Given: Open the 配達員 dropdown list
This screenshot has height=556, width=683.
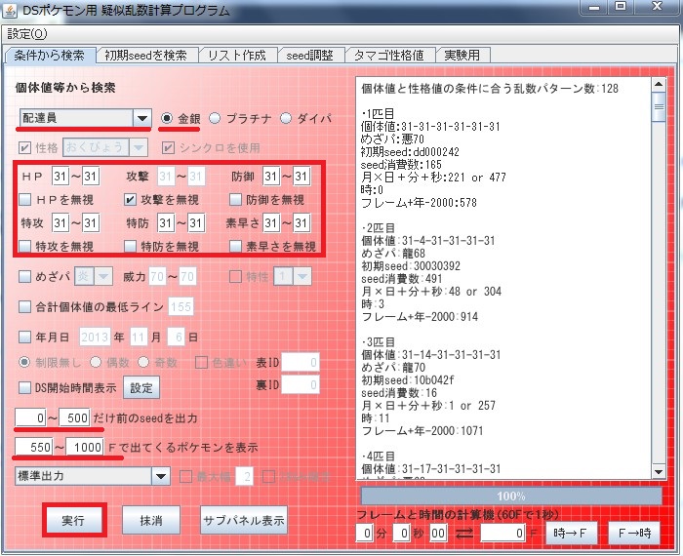Looking at the screenshot, I should pos(142,118).
